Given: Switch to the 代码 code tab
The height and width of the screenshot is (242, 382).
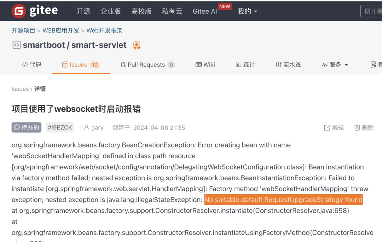Looking at the screenshot, I should click(x=32, y=65).
